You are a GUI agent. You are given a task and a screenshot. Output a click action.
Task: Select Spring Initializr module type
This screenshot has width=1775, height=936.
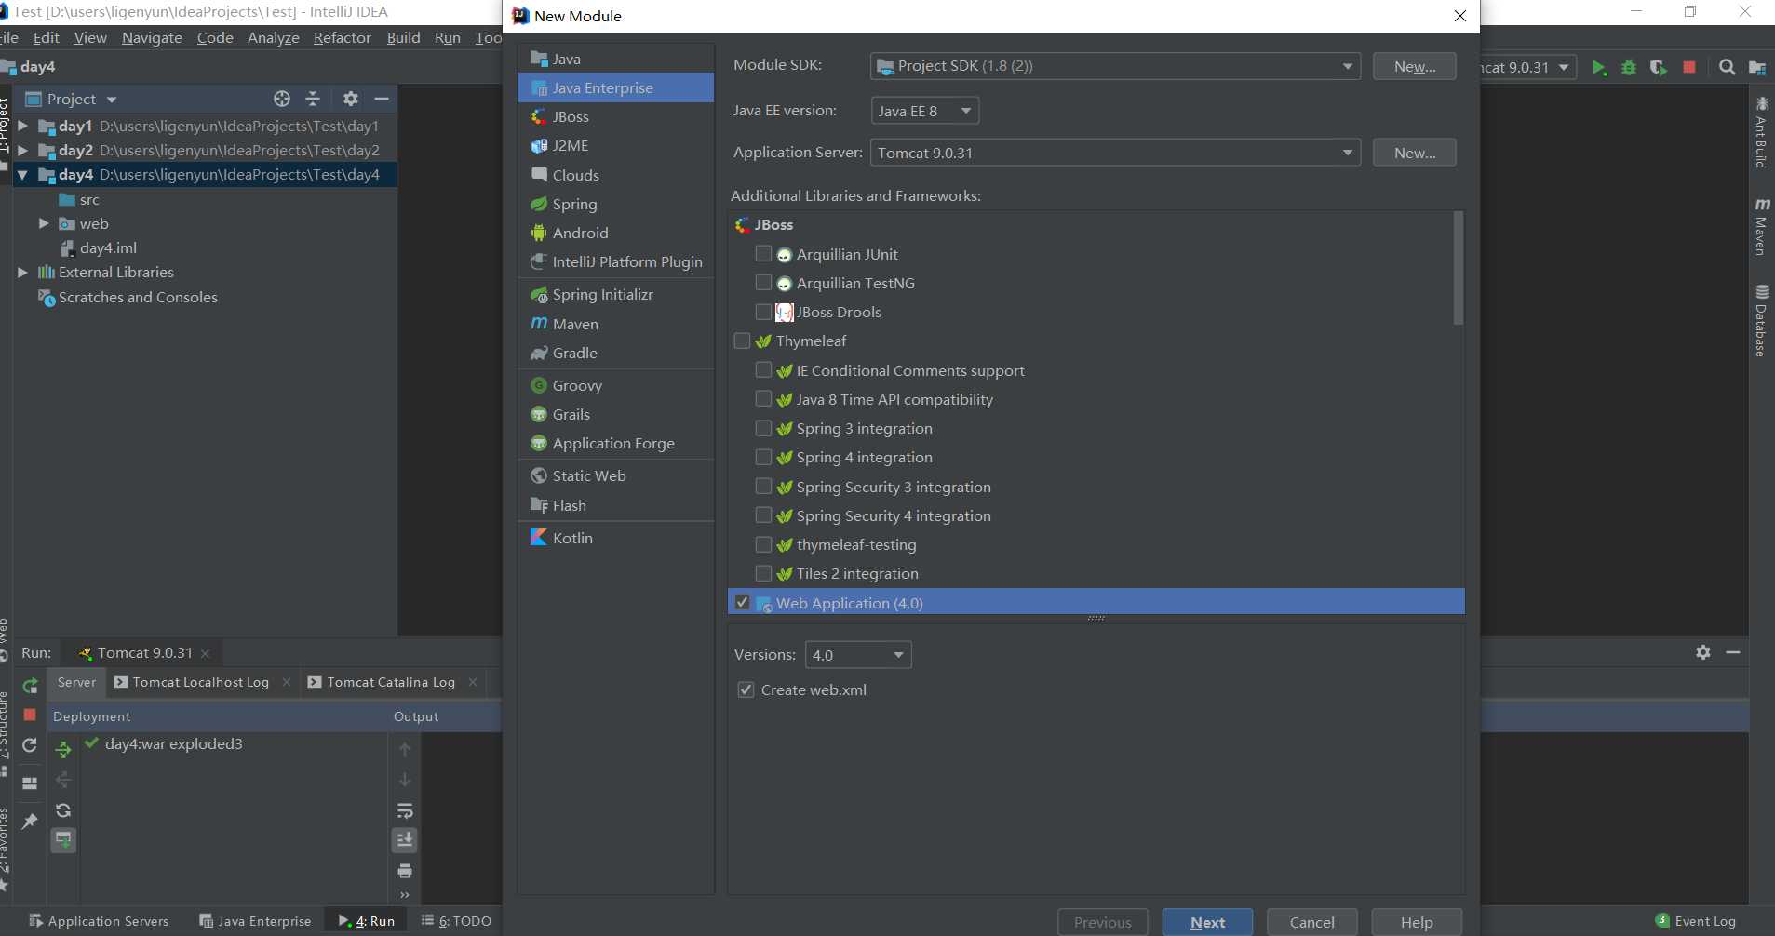tap(615, 294)
